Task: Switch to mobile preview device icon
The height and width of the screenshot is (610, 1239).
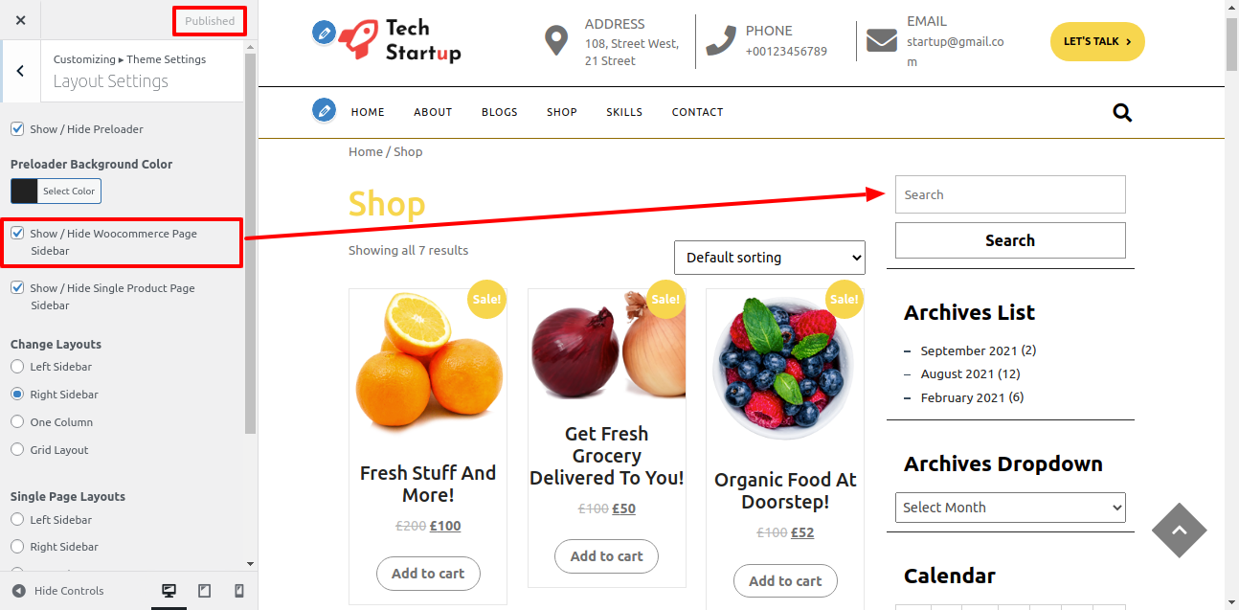Action: (x=239, y=591)
